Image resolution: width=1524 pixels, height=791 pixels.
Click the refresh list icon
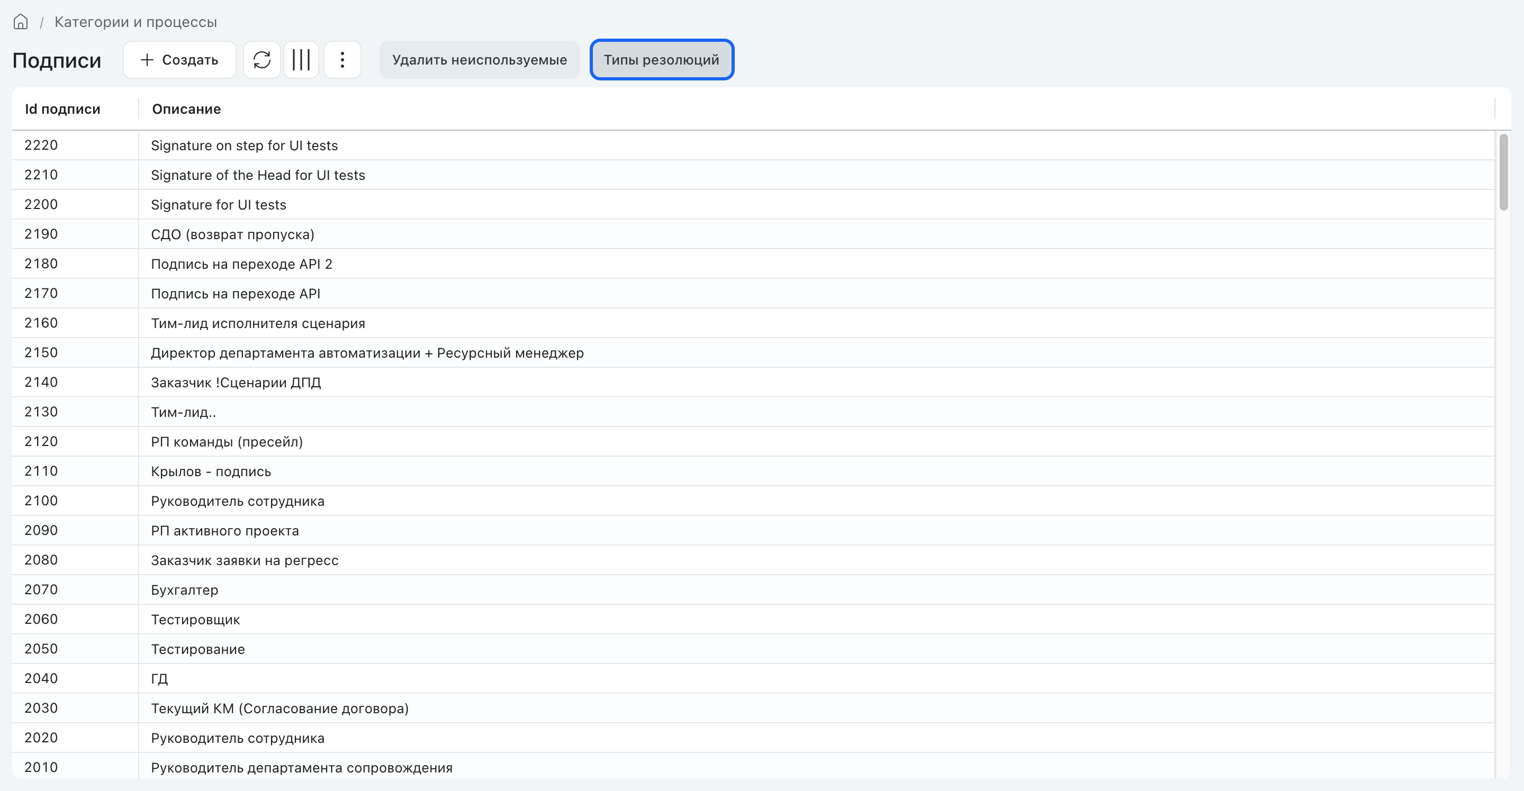click(262, 60)
